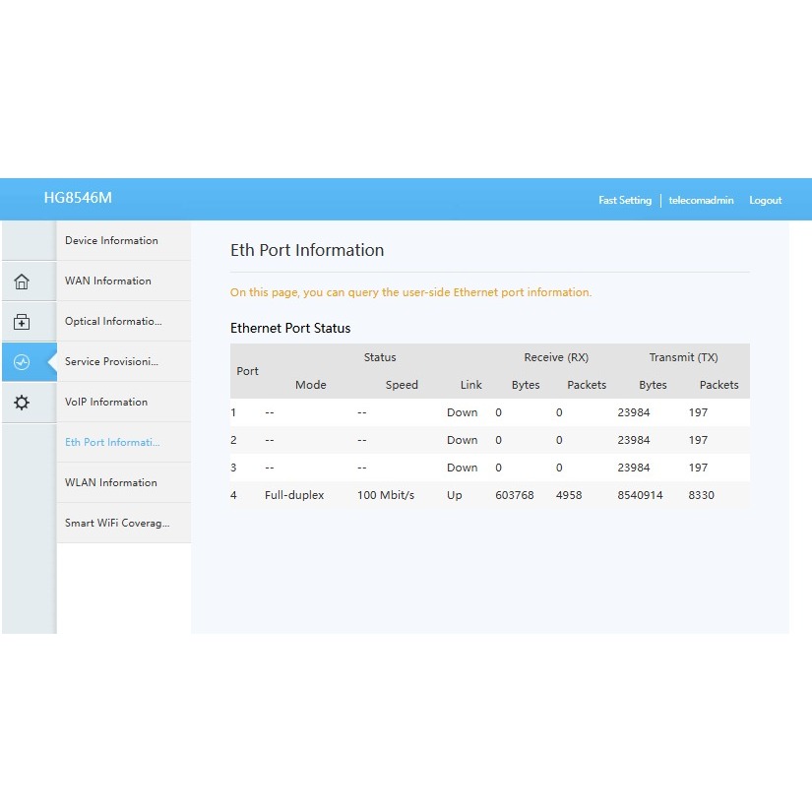
Task: Click the Home icon in the sidebar
Action: click(22, 281)
